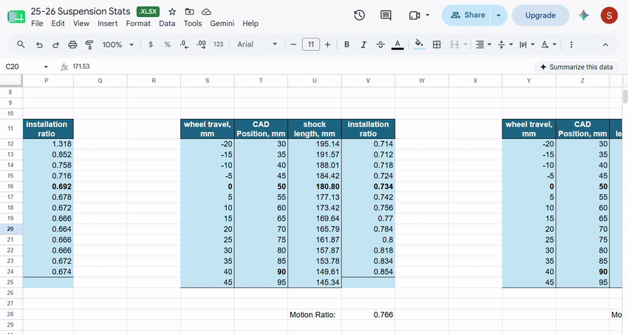Open the Name box dropdown arrow

point(46,67)
